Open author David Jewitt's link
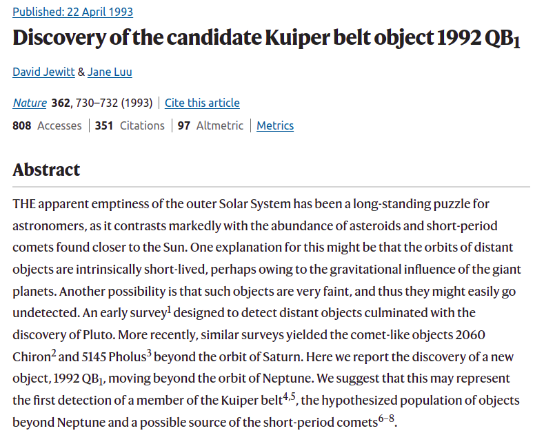The width and height of the screenshot is (544, 444). 43,72
